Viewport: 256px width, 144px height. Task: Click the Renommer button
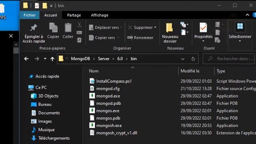tap(140, 38)
